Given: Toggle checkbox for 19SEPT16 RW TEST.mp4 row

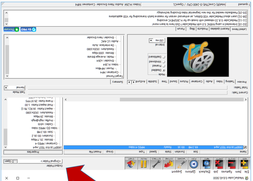Looking at the screenshot, I should click(245, 147).
